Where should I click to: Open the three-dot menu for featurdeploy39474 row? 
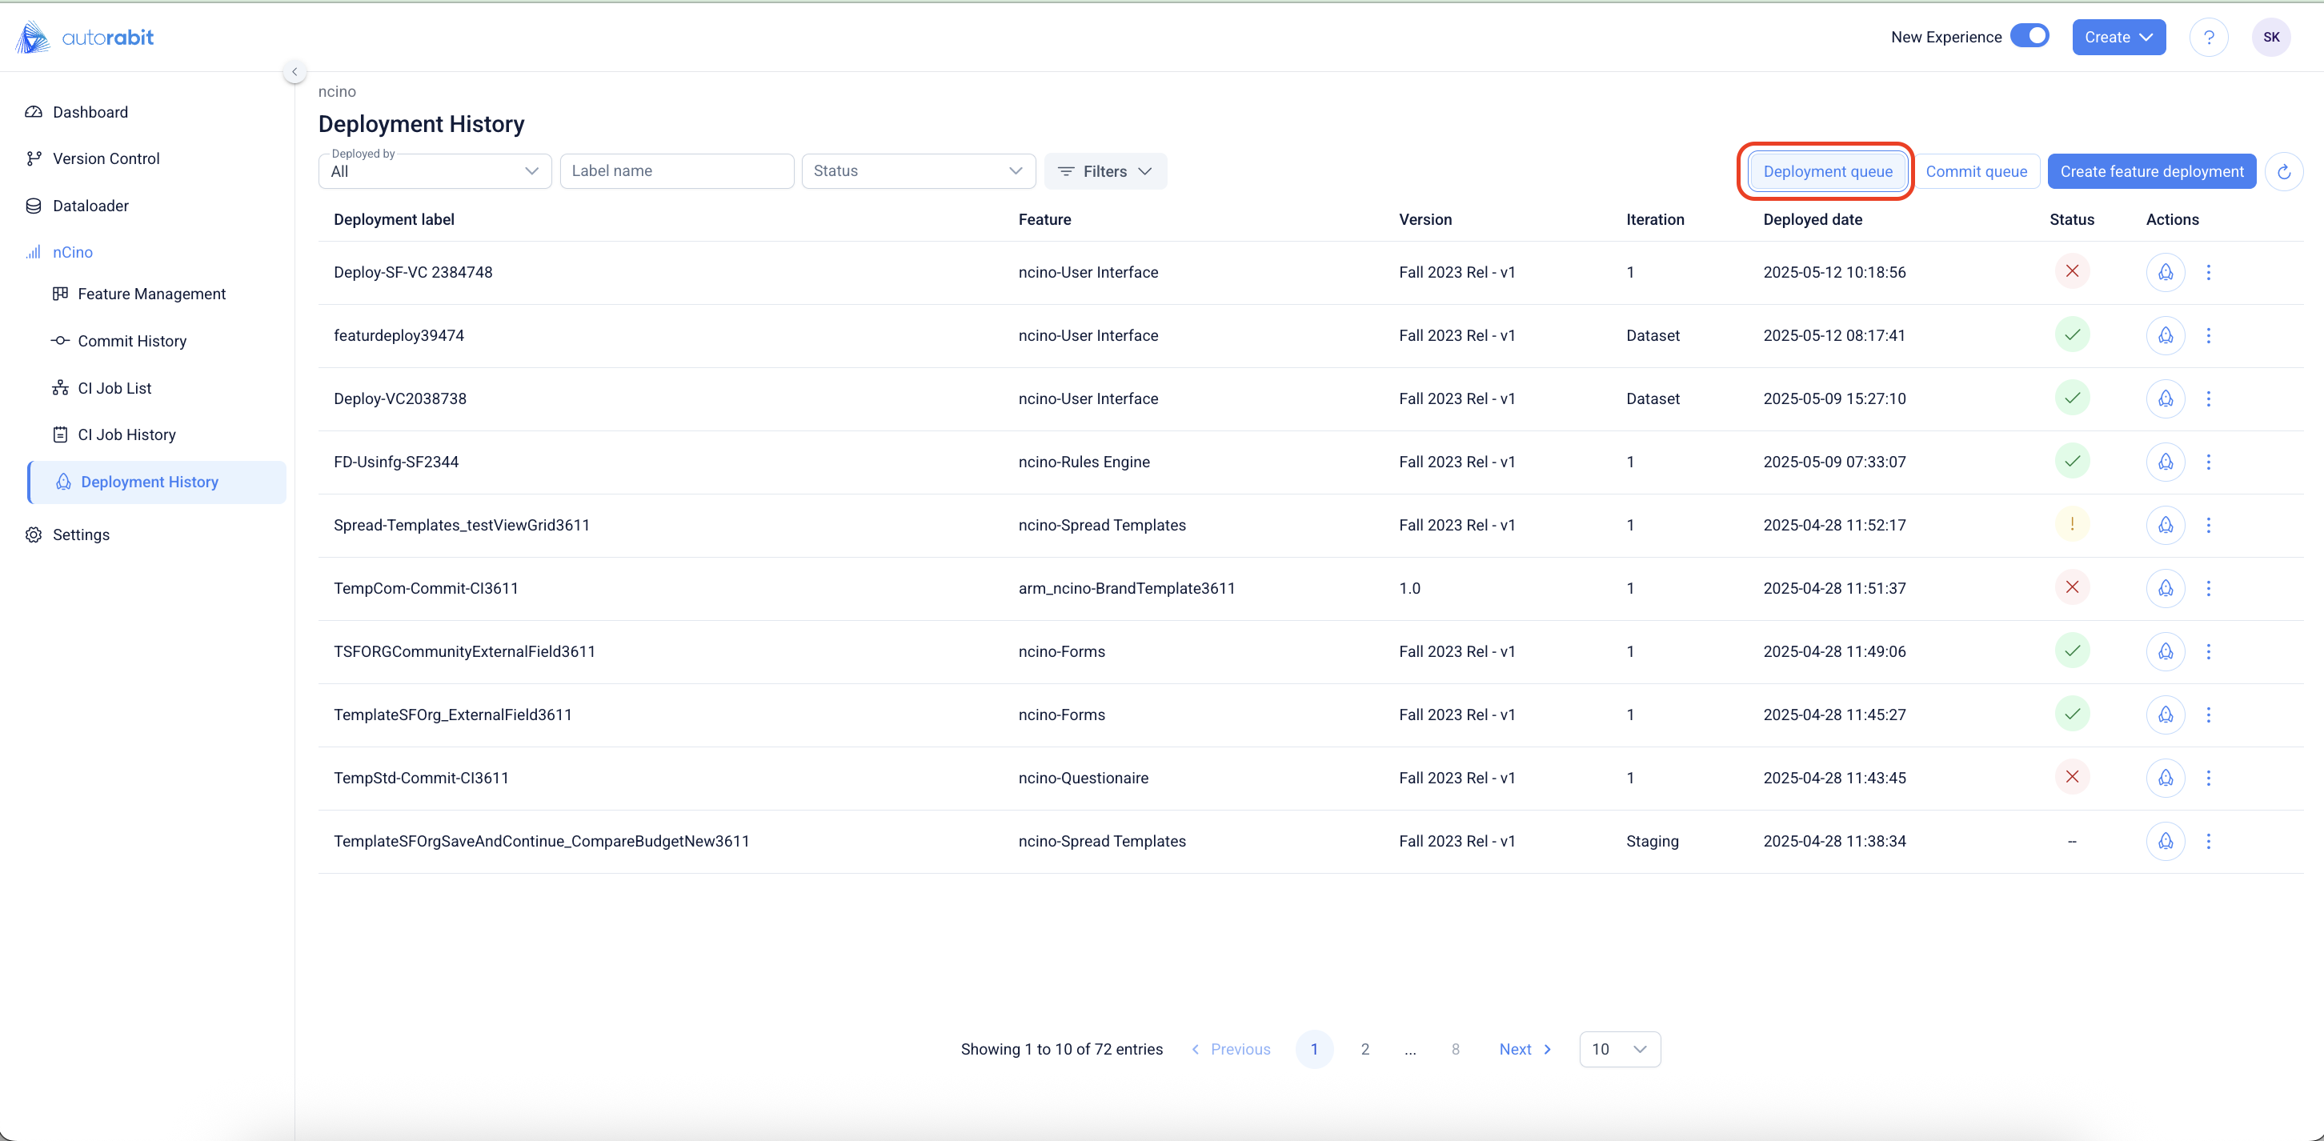2208,335
